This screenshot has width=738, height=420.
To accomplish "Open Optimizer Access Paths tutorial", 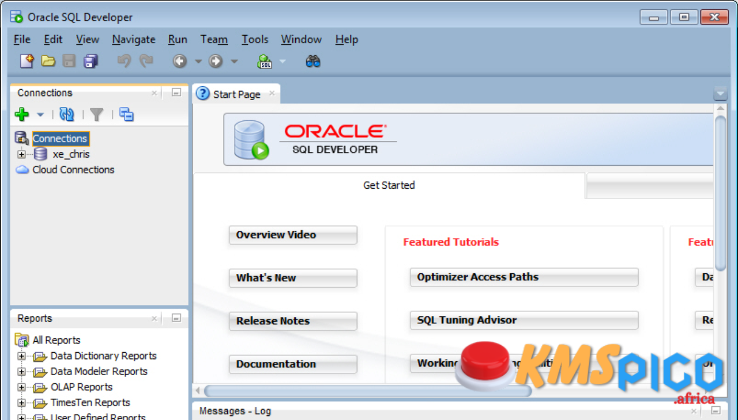I will click(524, 277).
